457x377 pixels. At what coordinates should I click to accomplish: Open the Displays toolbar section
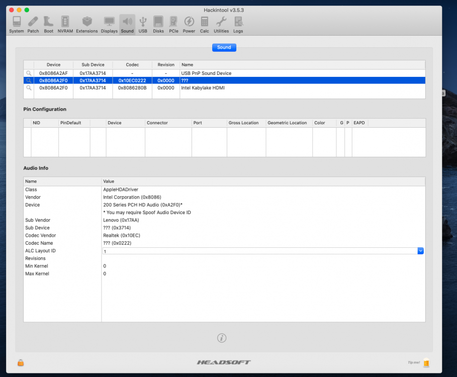(x=109, y=25)
